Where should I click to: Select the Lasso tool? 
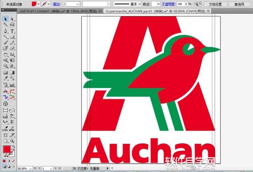(x=12, y=25)
